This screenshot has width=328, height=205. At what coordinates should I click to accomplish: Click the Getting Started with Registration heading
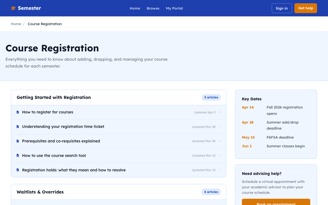pyautogui.click(x=54, y=97)
